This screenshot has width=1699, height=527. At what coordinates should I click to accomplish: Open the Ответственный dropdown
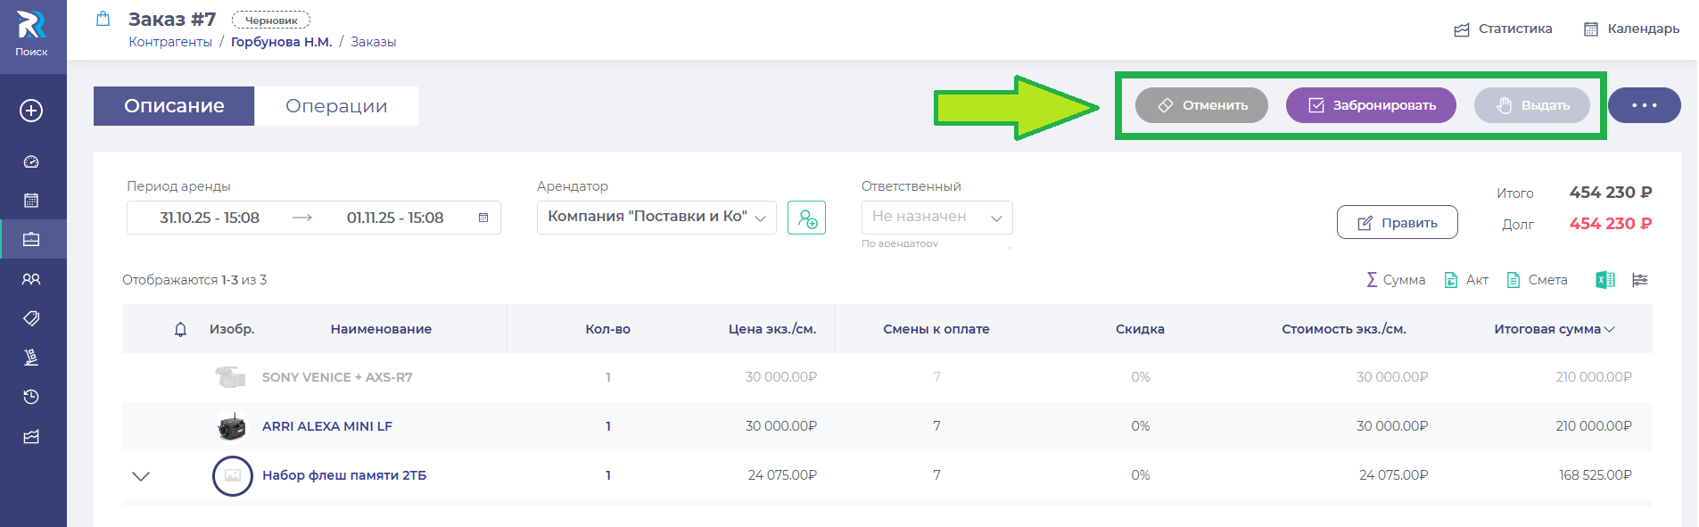(x=936, y=218)
